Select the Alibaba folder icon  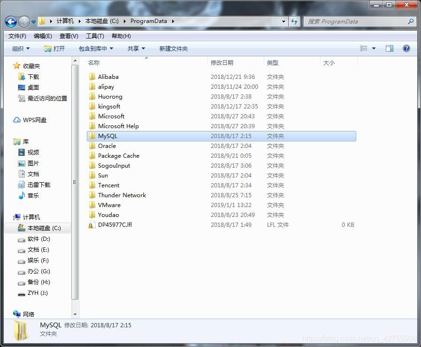pos(92,77)
